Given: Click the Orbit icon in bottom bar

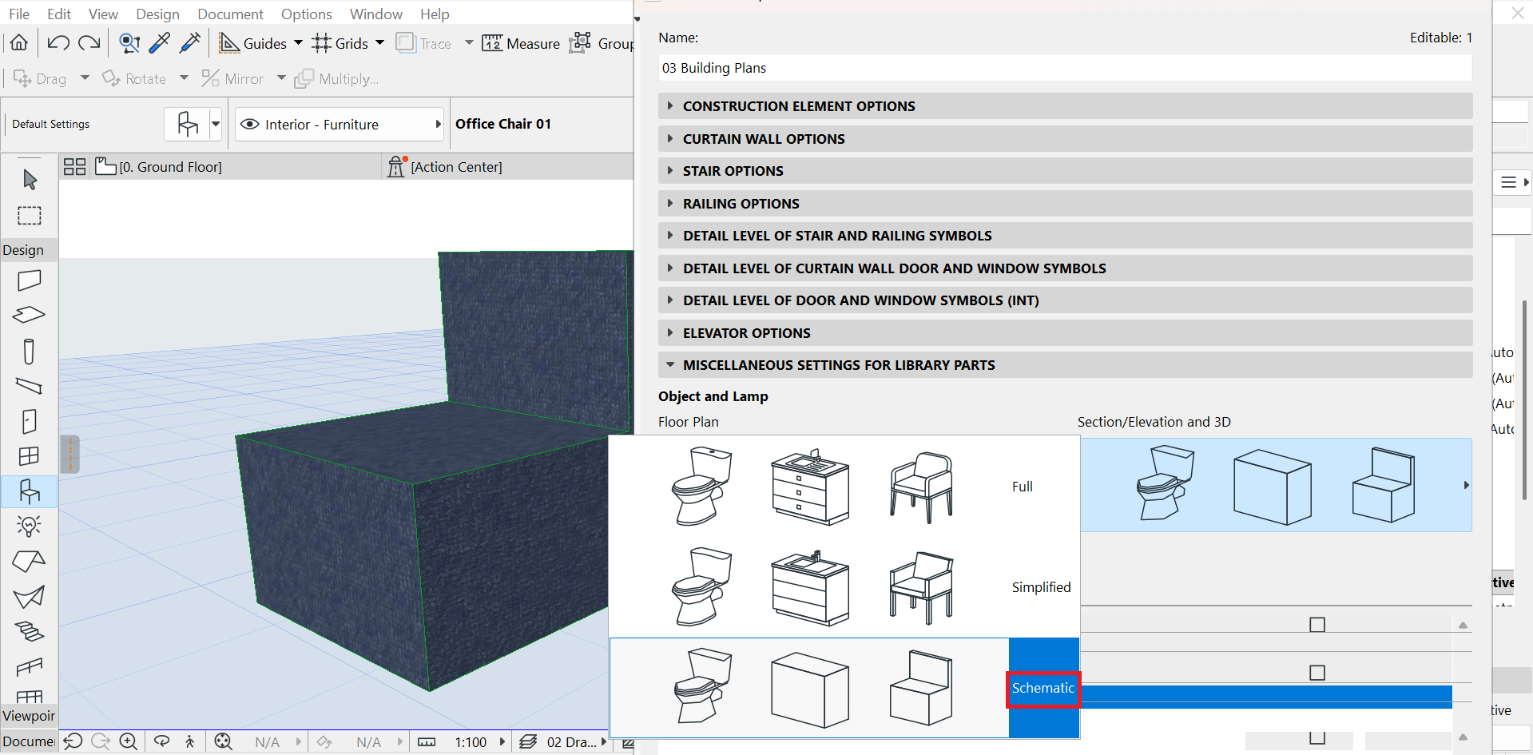Looking at the screenshot, I should (x=161, y=741).
